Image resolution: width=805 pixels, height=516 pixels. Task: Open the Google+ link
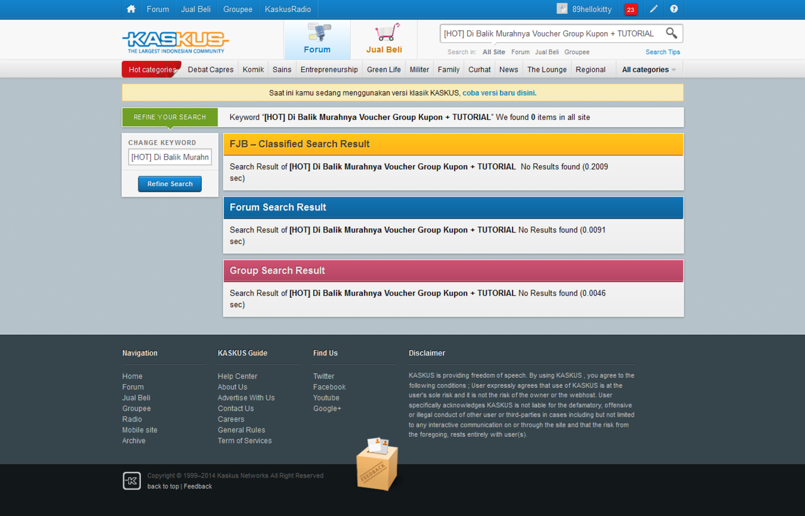pos(327,409)
